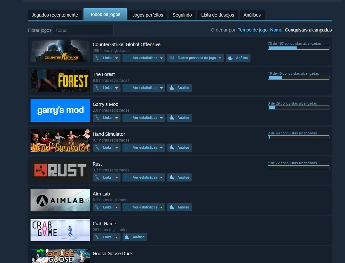Click the thumbs-up icon in Crab Game Análise

(x=127, y=237)
